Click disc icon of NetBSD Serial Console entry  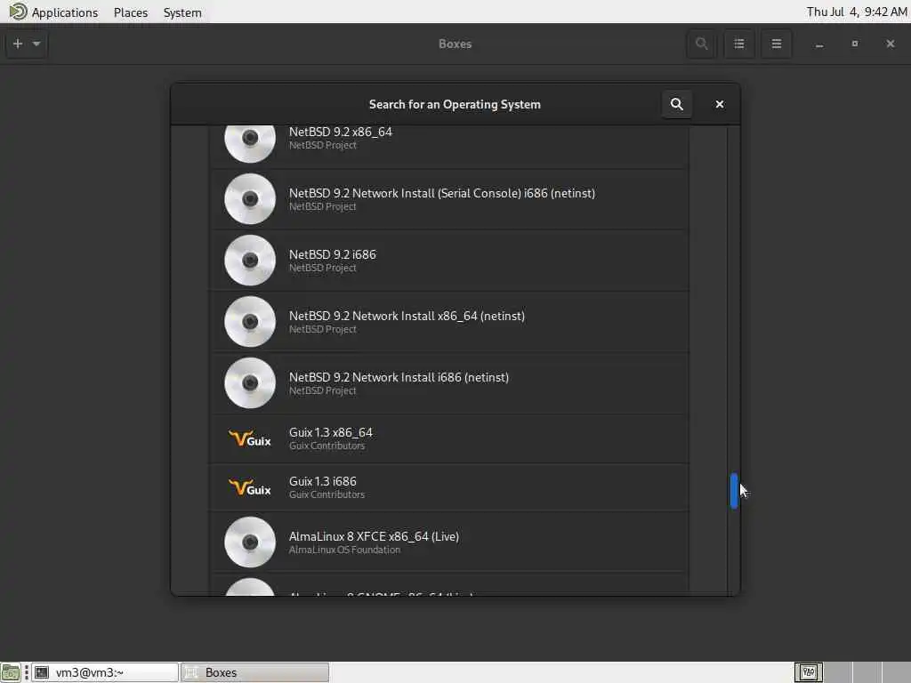250,198
